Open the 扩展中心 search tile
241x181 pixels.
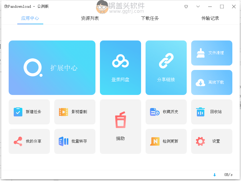pyautogui.click(x=52, y=68)
